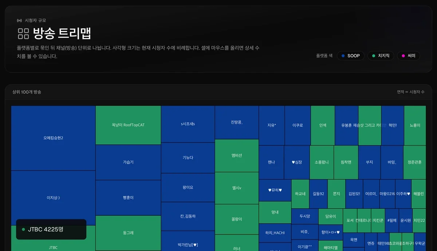
Task: Click the 칸_김동하 broadcast cell
Action: [188, 216]
